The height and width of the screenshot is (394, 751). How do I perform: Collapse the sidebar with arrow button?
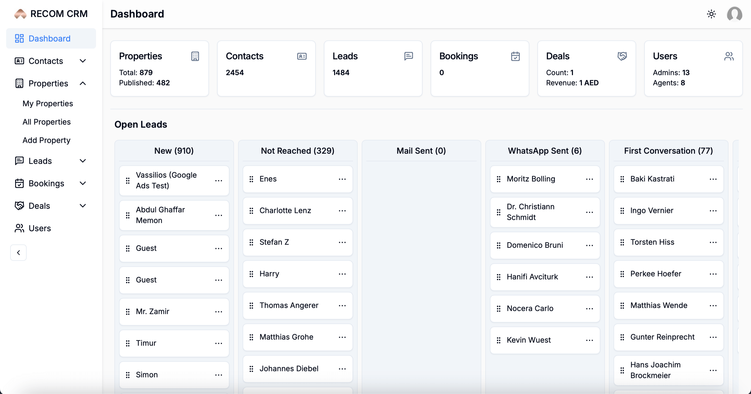[18, 252]
